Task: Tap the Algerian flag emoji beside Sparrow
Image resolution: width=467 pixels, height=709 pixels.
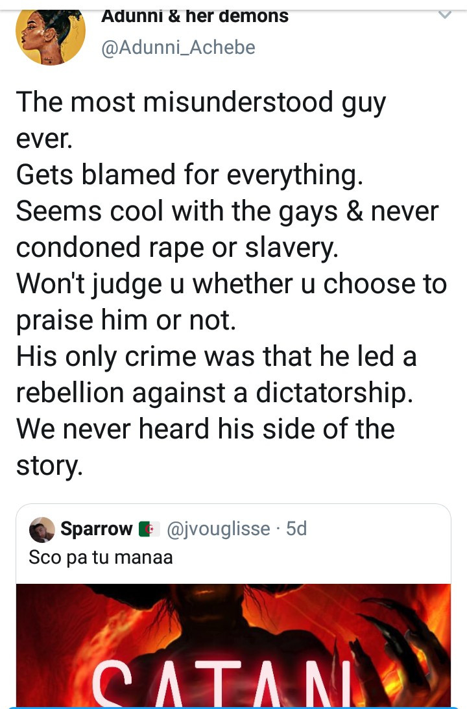Action: [149, 529]
